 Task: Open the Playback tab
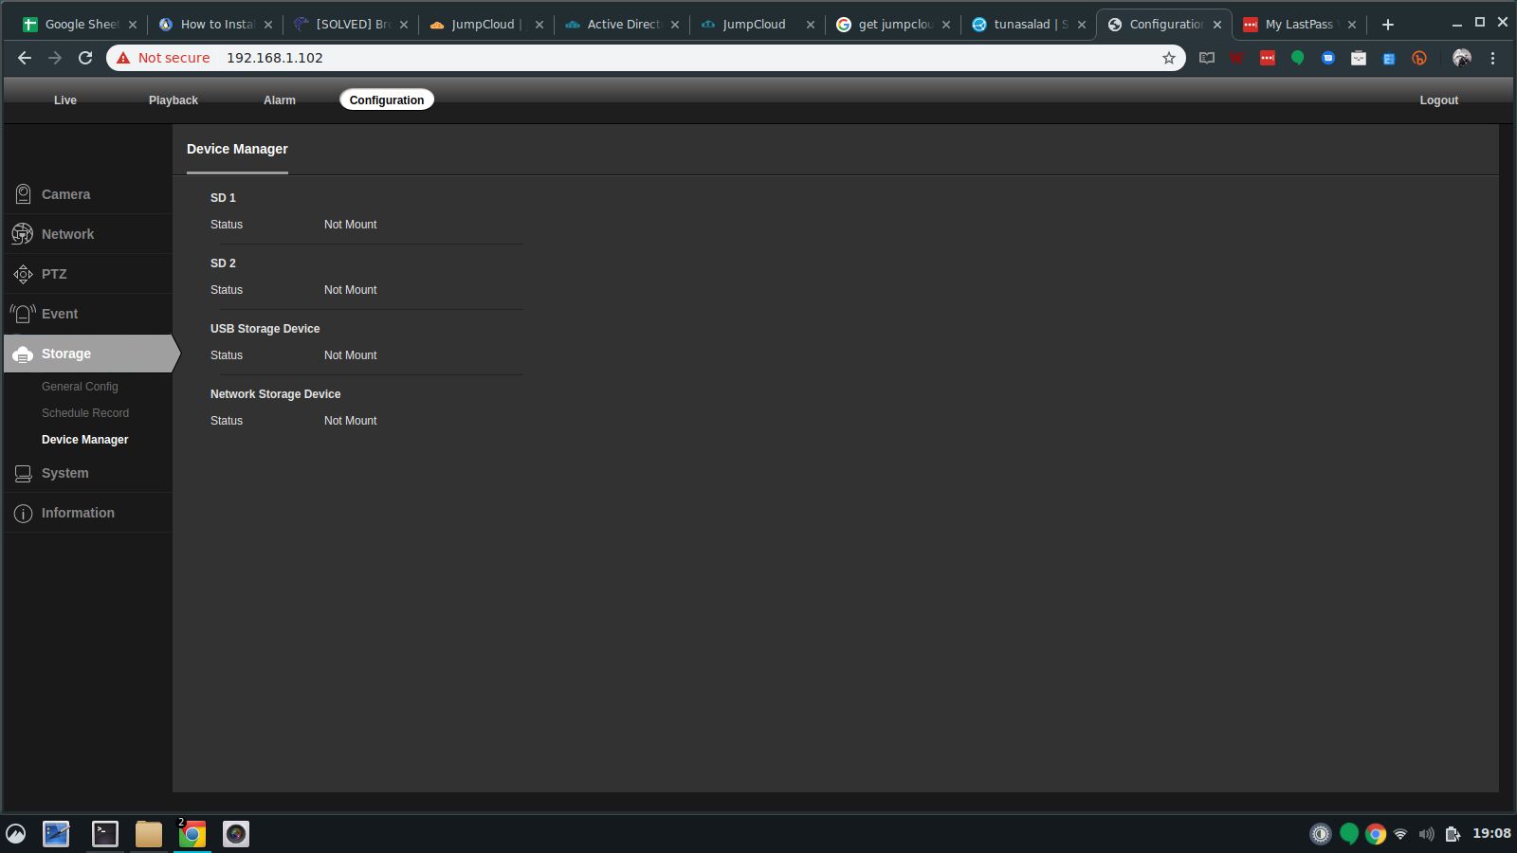[173, 100]
